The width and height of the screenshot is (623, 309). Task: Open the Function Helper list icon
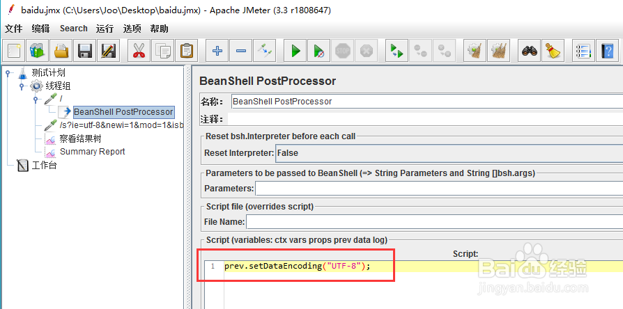click(x=583, y=51)
